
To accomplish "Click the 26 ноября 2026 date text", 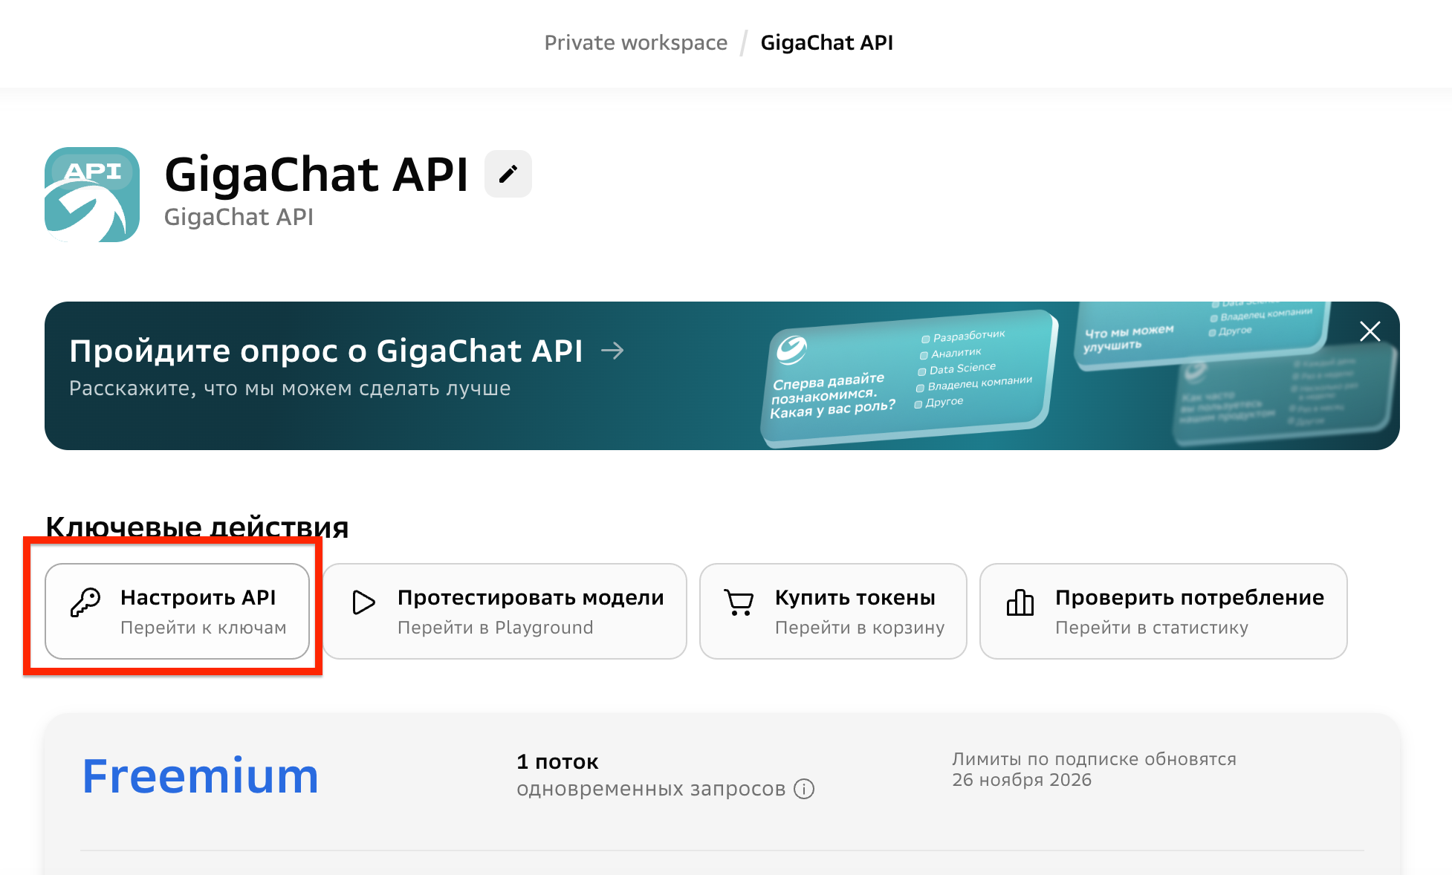I will 1022,780.
